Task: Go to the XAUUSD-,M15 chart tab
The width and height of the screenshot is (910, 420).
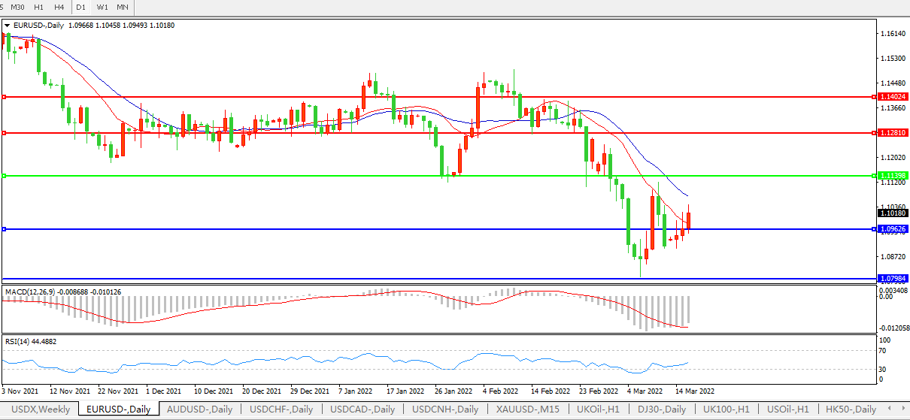Action: pyautogui.click(x=526, y=409)
